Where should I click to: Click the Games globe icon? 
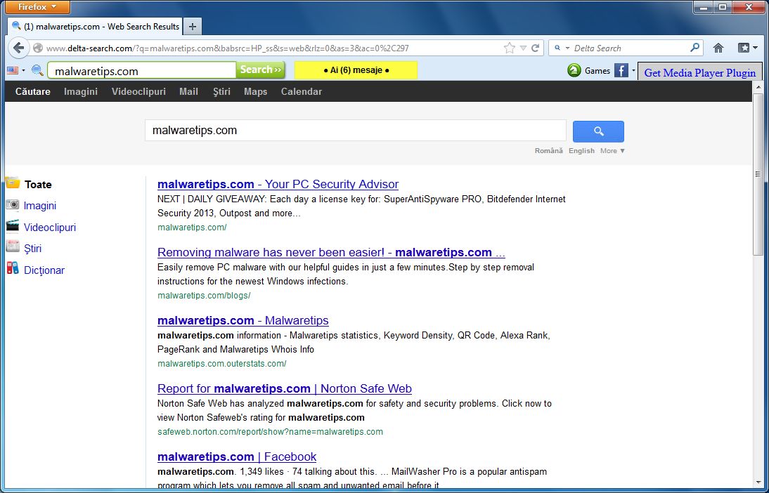point(574,70)
